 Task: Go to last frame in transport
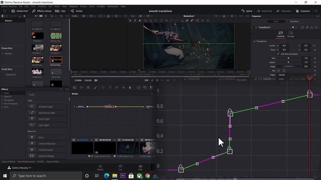tap(168, 80)
